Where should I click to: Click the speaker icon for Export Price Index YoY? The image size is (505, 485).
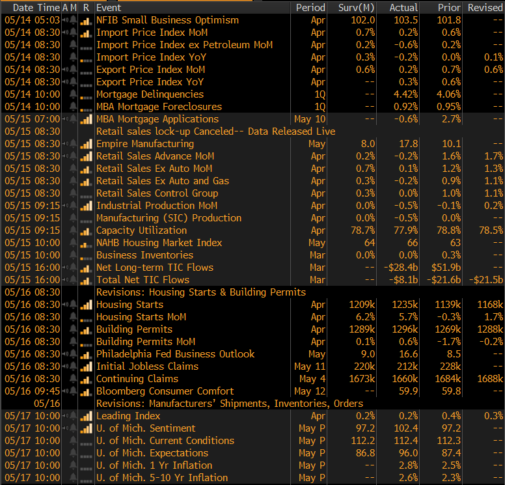click(x=64, y=82)
